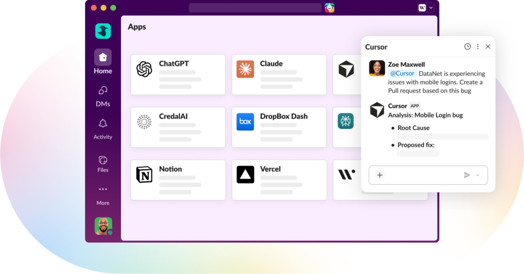Click the teal Perplexity-style app icon
This screenshot has height=274, width=524.
[345, 121]
